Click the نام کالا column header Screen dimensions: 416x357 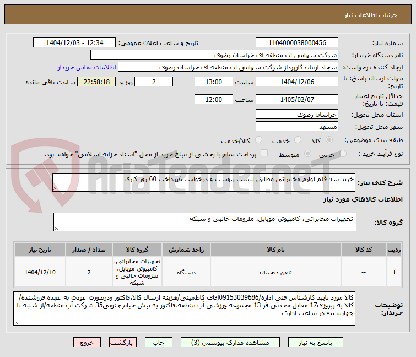275,250
